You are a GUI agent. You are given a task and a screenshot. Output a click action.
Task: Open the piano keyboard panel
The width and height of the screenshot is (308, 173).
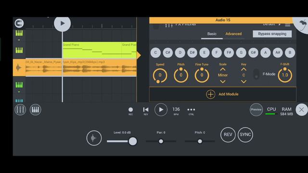click(x=35, y=110)
